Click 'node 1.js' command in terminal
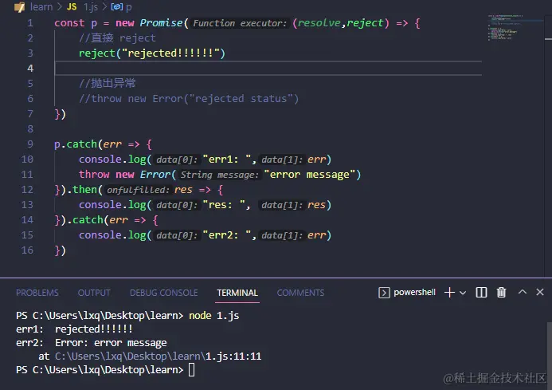 214,315
